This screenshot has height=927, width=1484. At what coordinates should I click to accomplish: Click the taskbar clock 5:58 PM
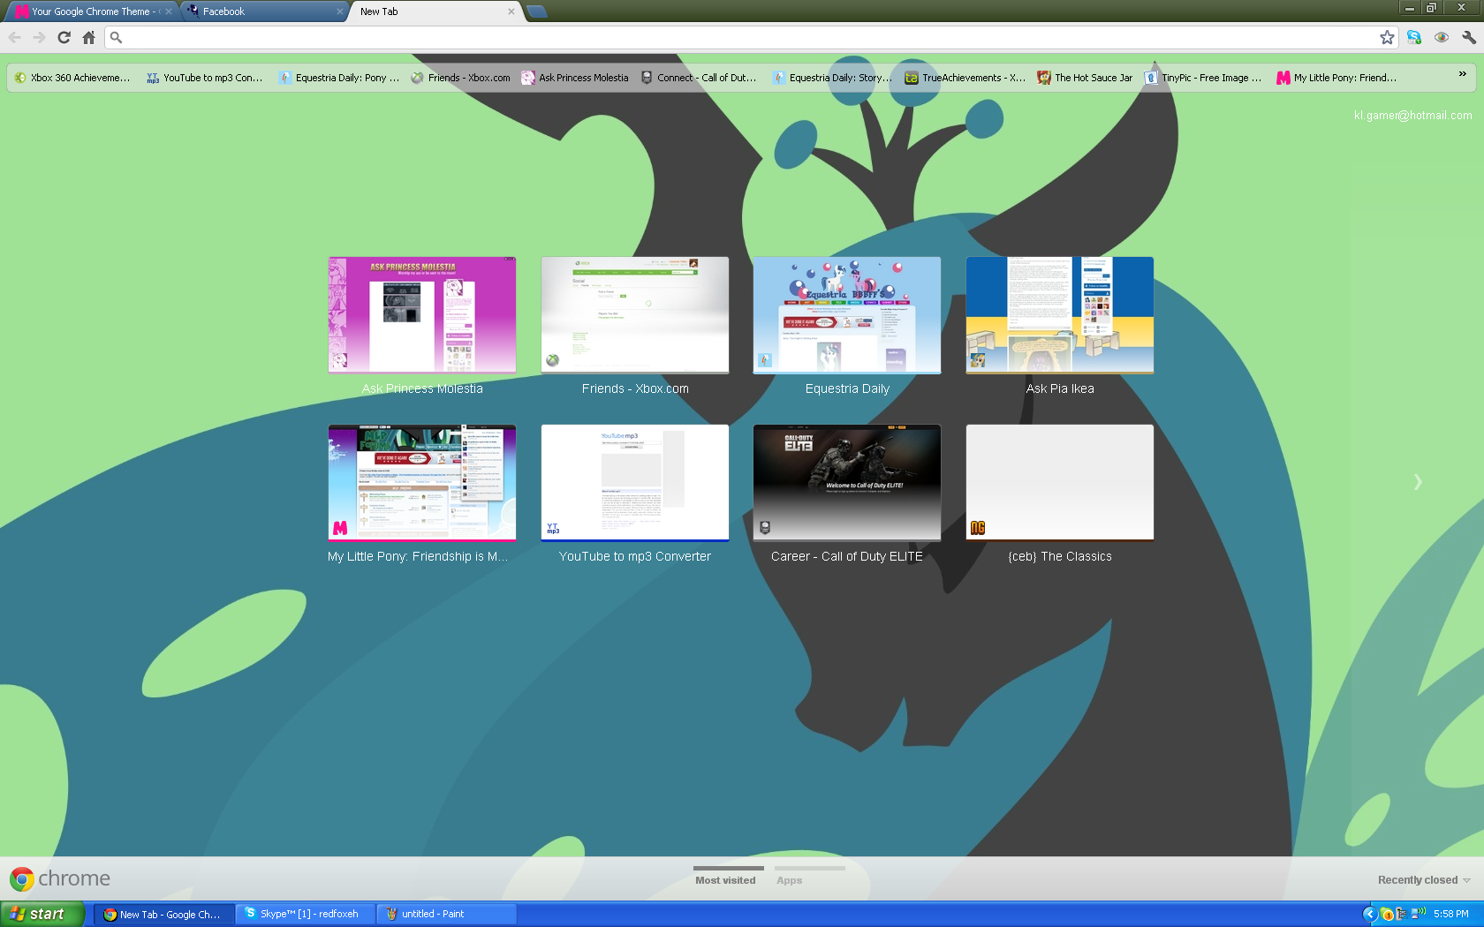pyautogui.click(x=1451, y=914)
